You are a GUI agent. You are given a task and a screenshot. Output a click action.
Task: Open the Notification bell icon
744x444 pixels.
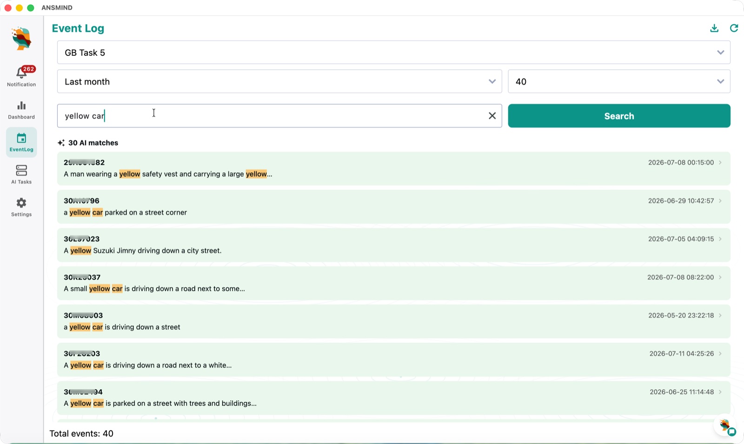21,73
